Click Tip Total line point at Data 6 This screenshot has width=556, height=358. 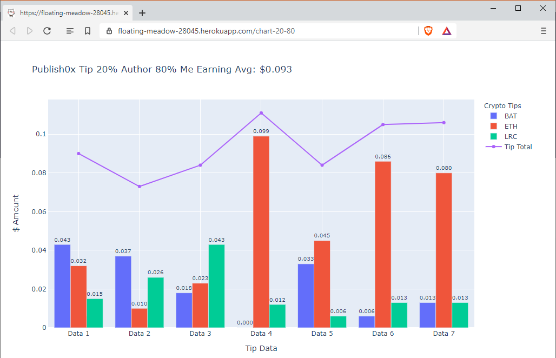tap(383, 124)
